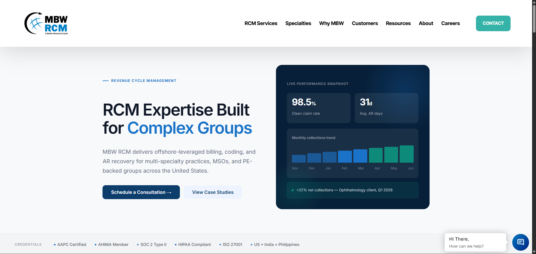
Task: Click 'AHIMA Member' credential text
Action: (x=113, y=245)
